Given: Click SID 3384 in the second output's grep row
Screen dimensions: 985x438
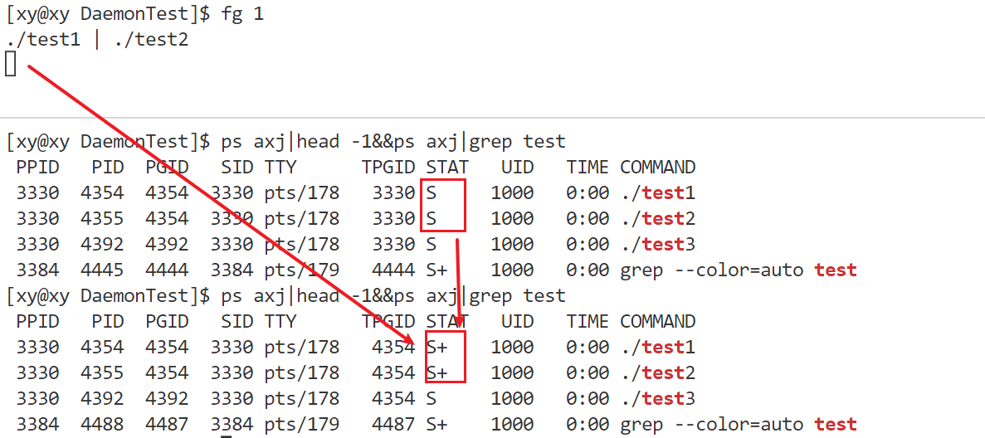Looking at the screenshot, I should [232, 425].
